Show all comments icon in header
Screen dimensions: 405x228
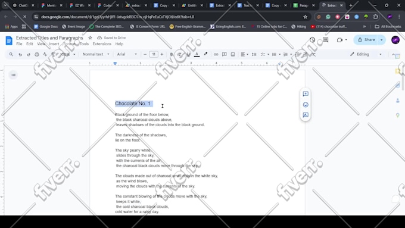coord(325,40)
